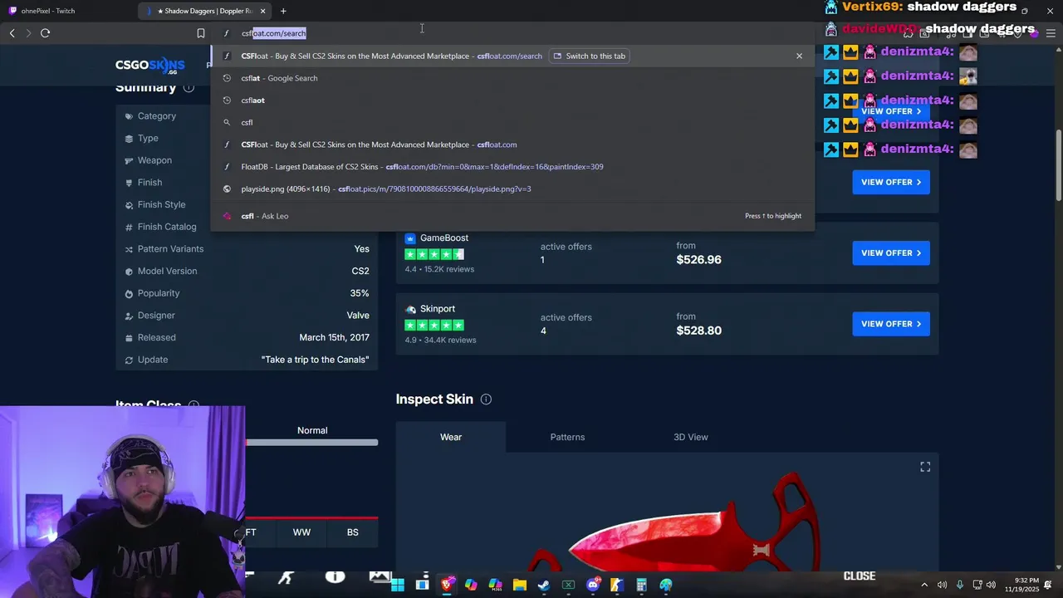Open File Explorer from the taskbar
1063x598 pixels.
coord(520,585)
